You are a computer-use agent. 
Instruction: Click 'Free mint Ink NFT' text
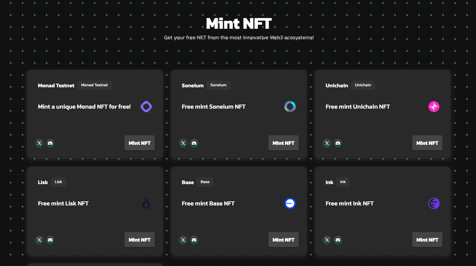[350, 203]
